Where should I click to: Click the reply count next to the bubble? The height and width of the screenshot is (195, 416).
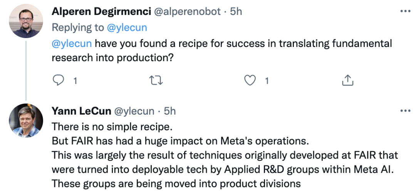(x=75, y=81)
